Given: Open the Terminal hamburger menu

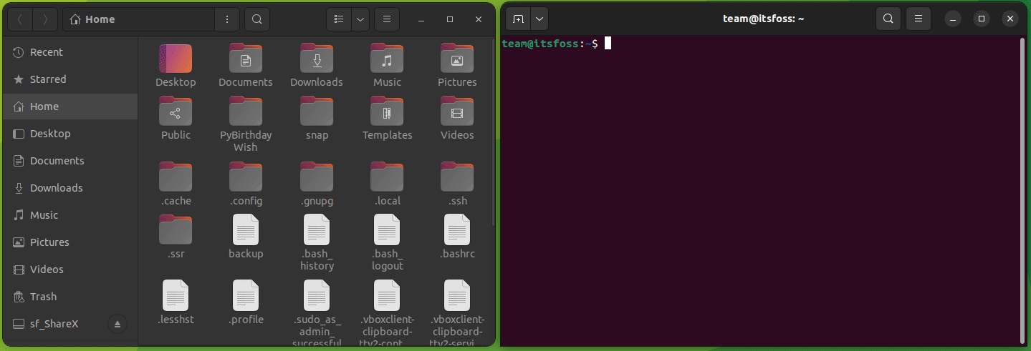Looking at the screenshot, I should [918, 19].
